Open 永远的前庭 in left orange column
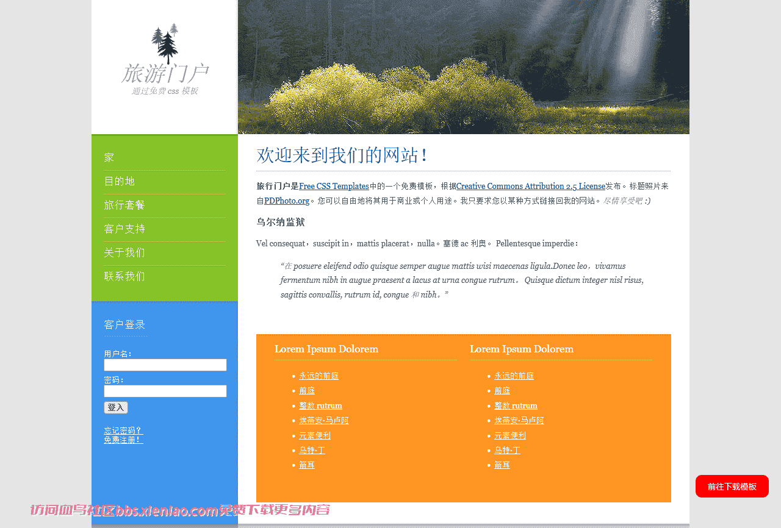Viewport: 781px width, 528px height. click(319, 376)
